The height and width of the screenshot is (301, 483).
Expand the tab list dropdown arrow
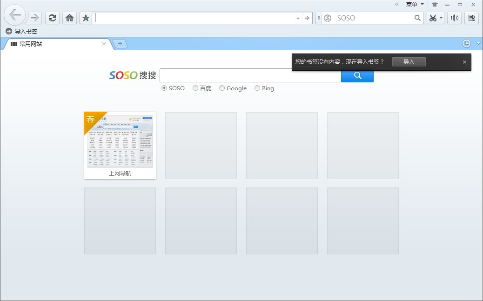478,43
